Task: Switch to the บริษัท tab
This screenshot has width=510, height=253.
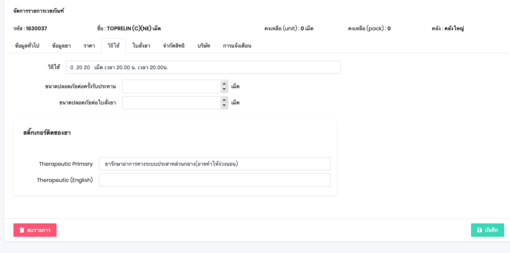Action: click(x=204, y=46)
